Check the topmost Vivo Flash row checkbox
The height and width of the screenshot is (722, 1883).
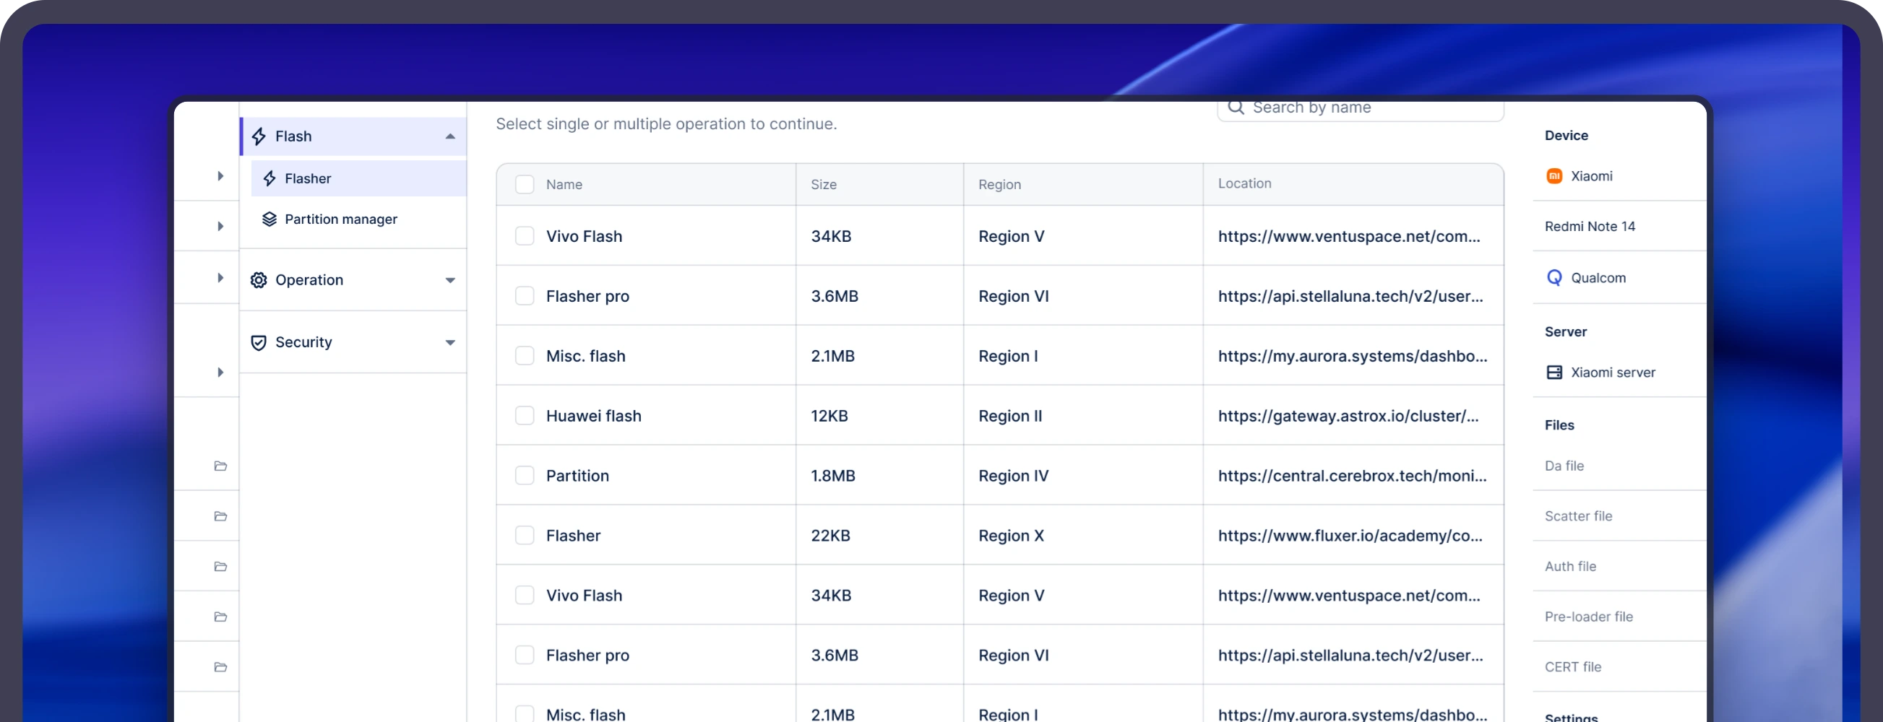coord(525,236)
